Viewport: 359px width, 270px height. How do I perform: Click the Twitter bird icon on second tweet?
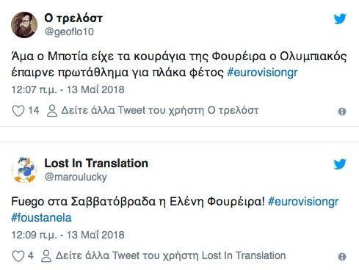[x=340, y=164]
